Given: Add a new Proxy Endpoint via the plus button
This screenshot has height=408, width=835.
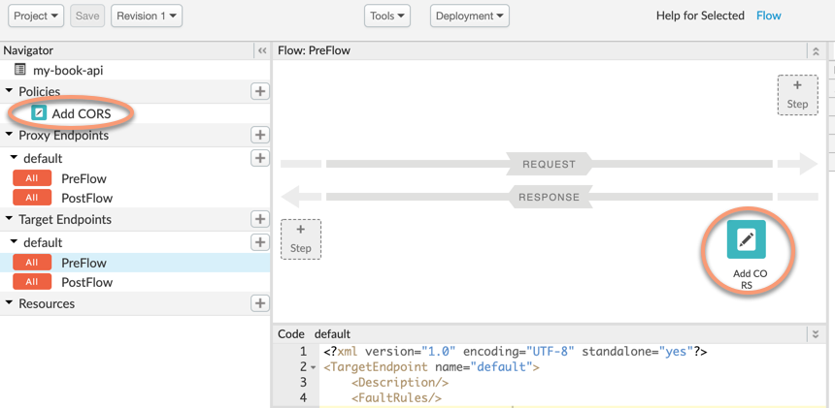Looking at the screenshot, I should [260, 135].
